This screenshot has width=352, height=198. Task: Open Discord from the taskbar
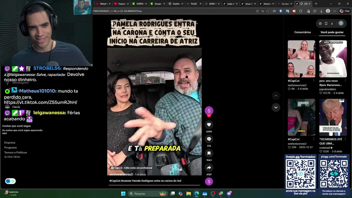[229, 194]
